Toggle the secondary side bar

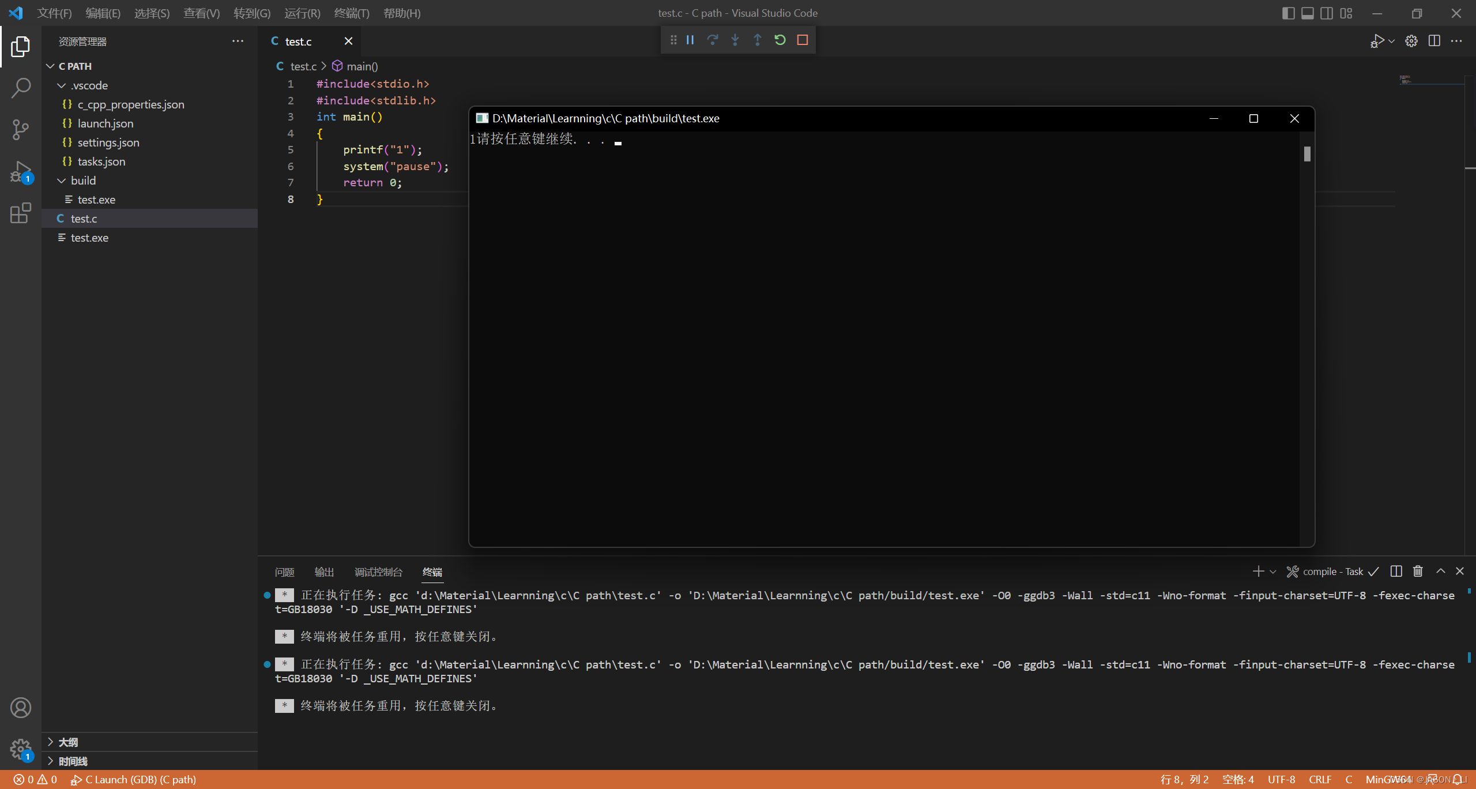[1327, 13]
